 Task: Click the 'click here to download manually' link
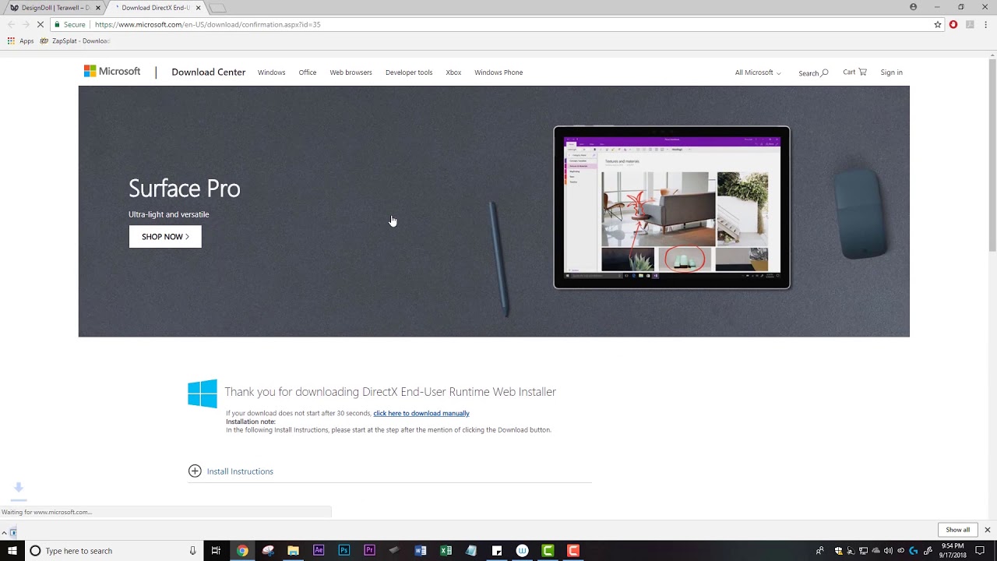(x=421, y=413)
